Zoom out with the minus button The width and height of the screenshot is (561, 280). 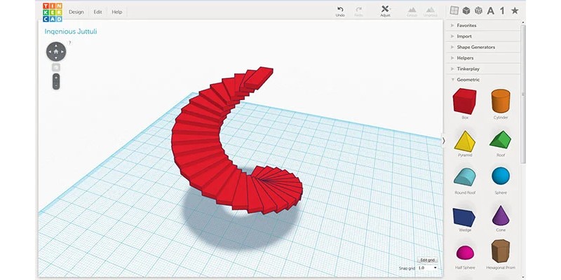tap(56, 85)
